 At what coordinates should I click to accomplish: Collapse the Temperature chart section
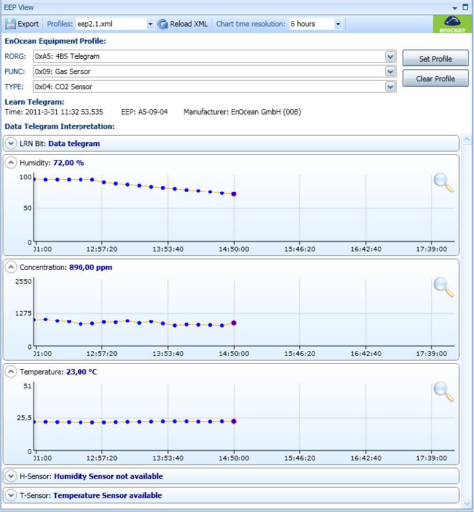(11, 372)
